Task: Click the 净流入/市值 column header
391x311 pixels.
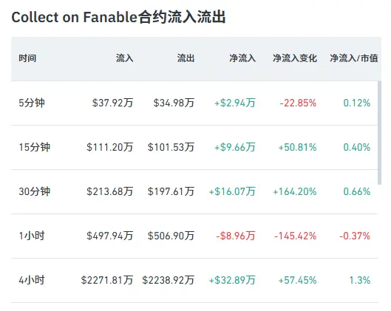Action: click(x=354, y=58)
